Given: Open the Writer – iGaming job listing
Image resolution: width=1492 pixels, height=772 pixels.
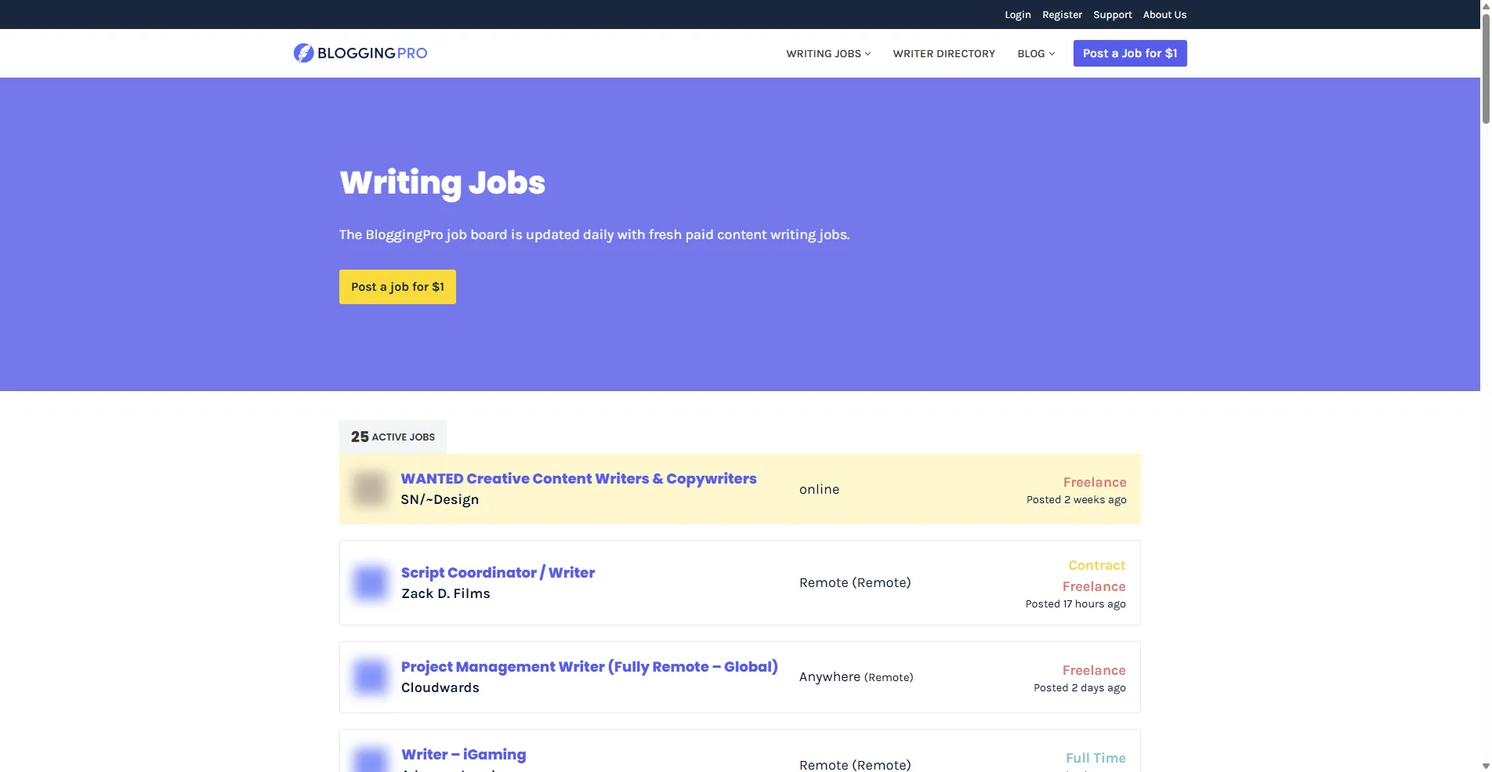Looking at the screenshot, I should click(463, 754).
